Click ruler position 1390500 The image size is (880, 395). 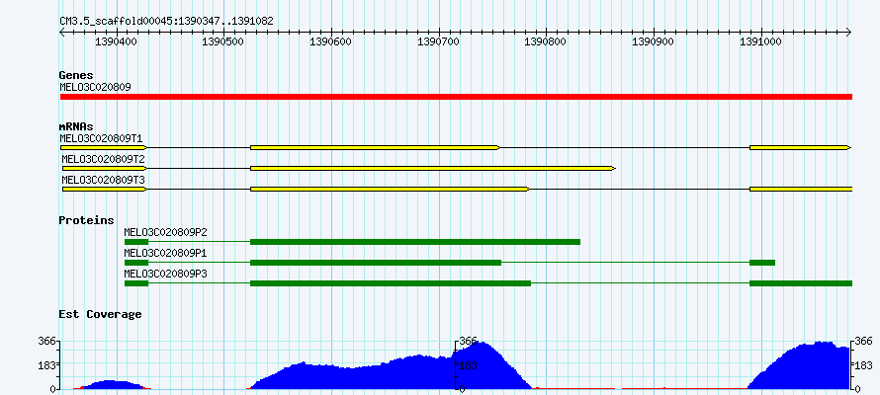(223, 41)
